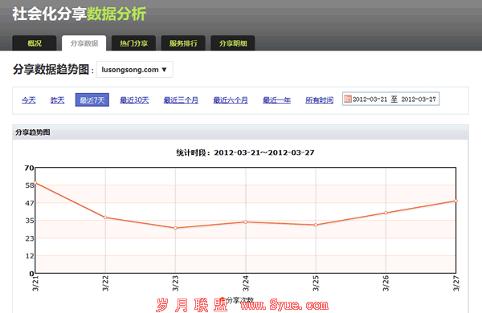
Task: Select the 最近一年 range link
Action: click(x=276, y=100)
